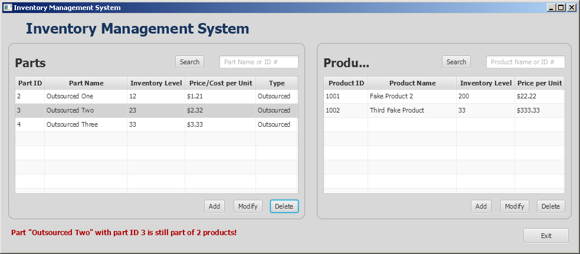The height and width of the screenshot is (254, 580).
Task: Sort products by Price per Unit header
Action: click(539, 83)
